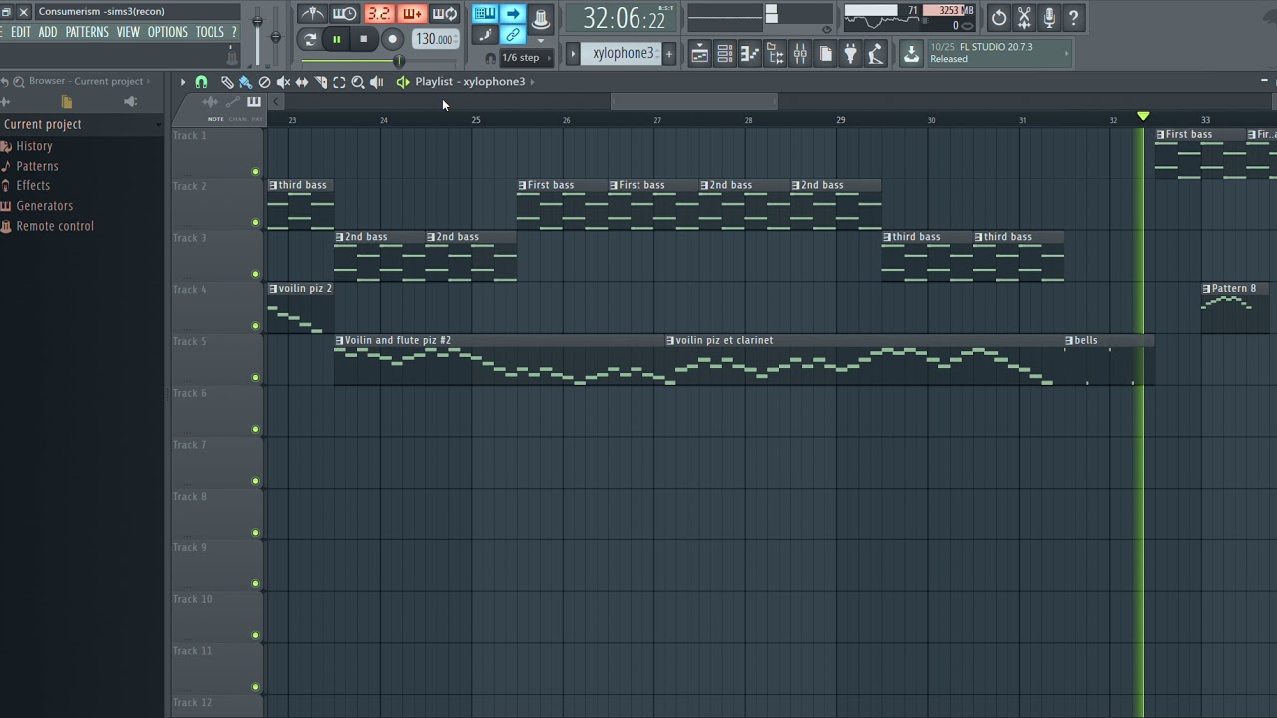Open the audio editor scissors icon
Viewport: 1277px width, 718px height.
(1024, 17)
